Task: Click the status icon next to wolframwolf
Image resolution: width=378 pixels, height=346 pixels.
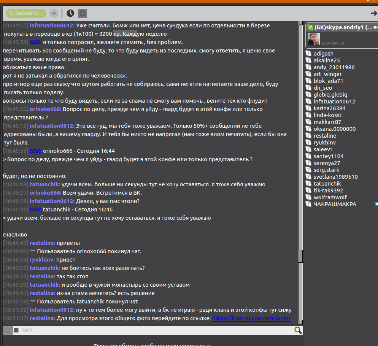Action: click(x=308, y=197)
